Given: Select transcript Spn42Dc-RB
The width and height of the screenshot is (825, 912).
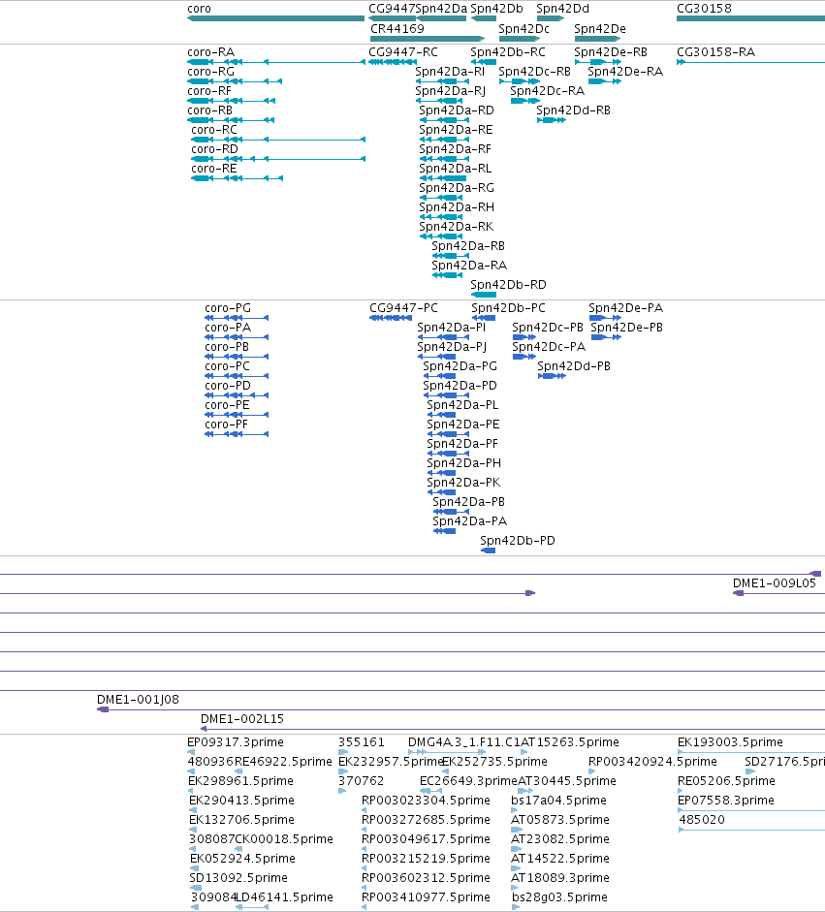Looking at the screenshot, I should click(x=519, y=81).
